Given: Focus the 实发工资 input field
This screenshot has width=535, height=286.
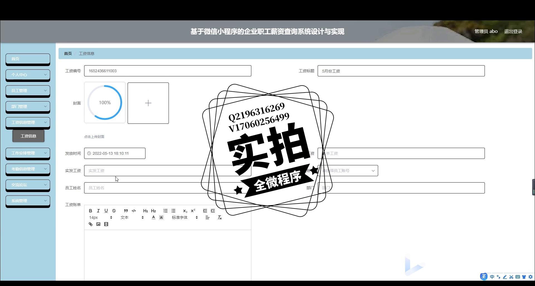Looking at the screenshot, I should pos(168,171).
